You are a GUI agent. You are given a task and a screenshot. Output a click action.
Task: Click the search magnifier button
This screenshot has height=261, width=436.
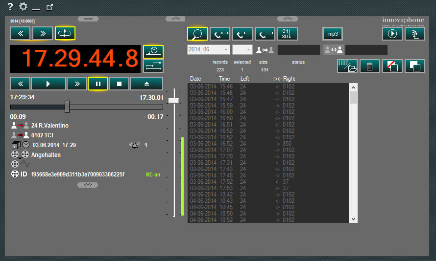197,34
